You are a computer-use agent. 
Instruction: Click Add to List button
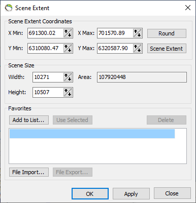click(x=29, y=120)
